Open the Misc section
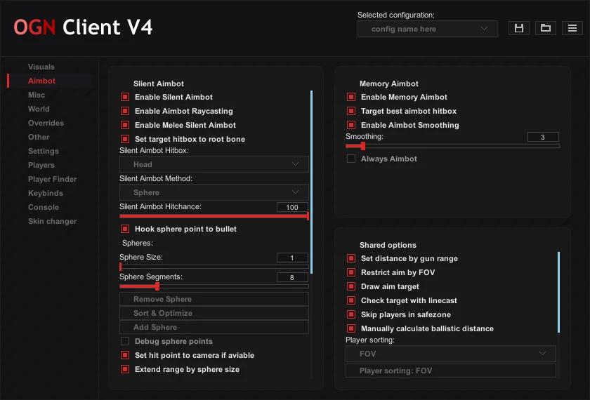This screenshot has width=590, height=400. [37, 95]
